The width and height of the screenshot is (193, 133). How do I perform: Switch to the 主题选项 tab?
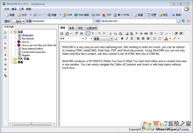[92, 28]
